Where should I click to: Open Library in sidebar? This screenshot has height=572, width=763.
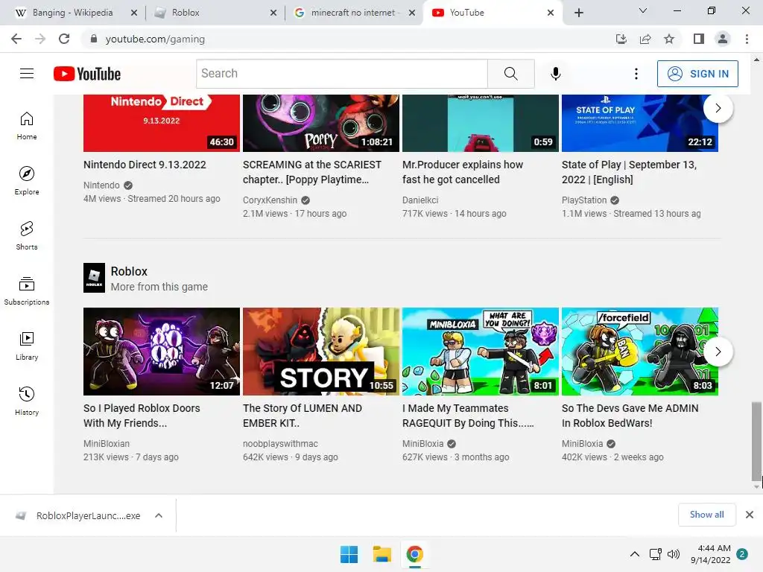[x=27, y=346]
